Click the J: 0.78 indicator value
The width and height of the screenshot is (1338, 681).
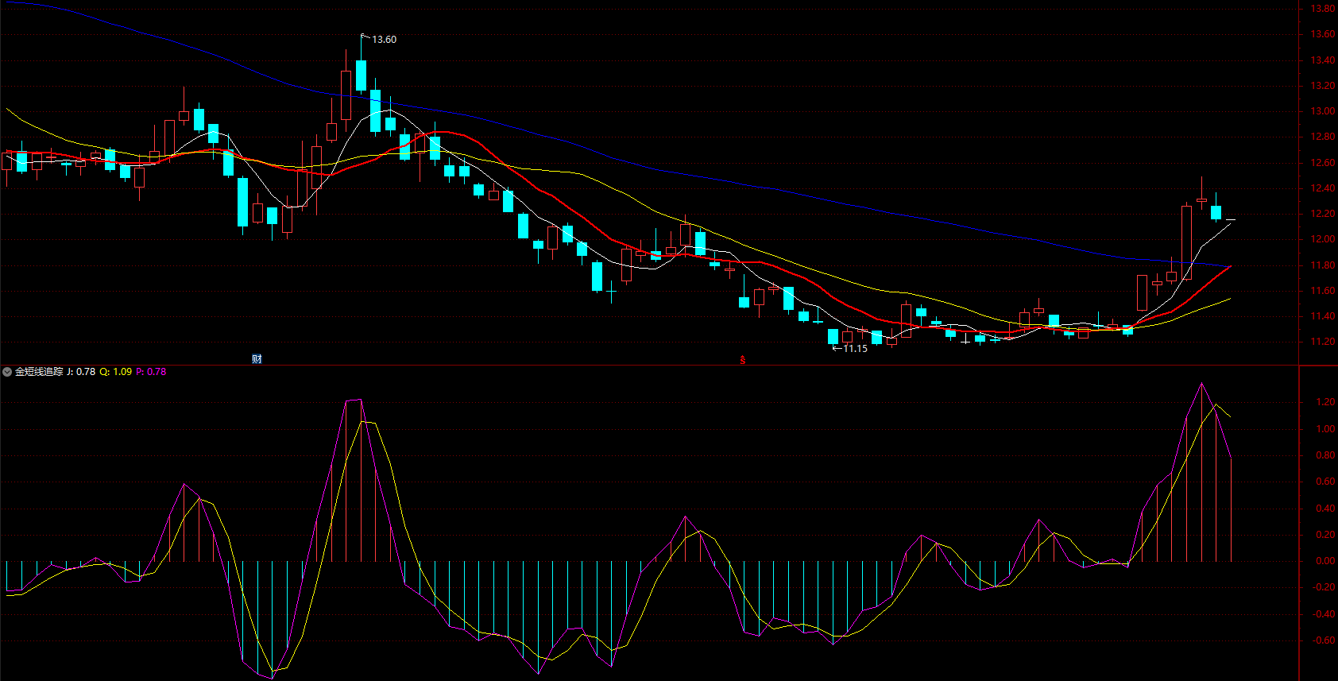tap(81, 372)
